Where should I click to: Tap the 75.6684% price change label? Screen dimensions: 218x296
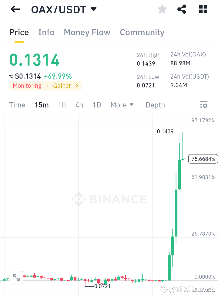(x=203, y=159)
